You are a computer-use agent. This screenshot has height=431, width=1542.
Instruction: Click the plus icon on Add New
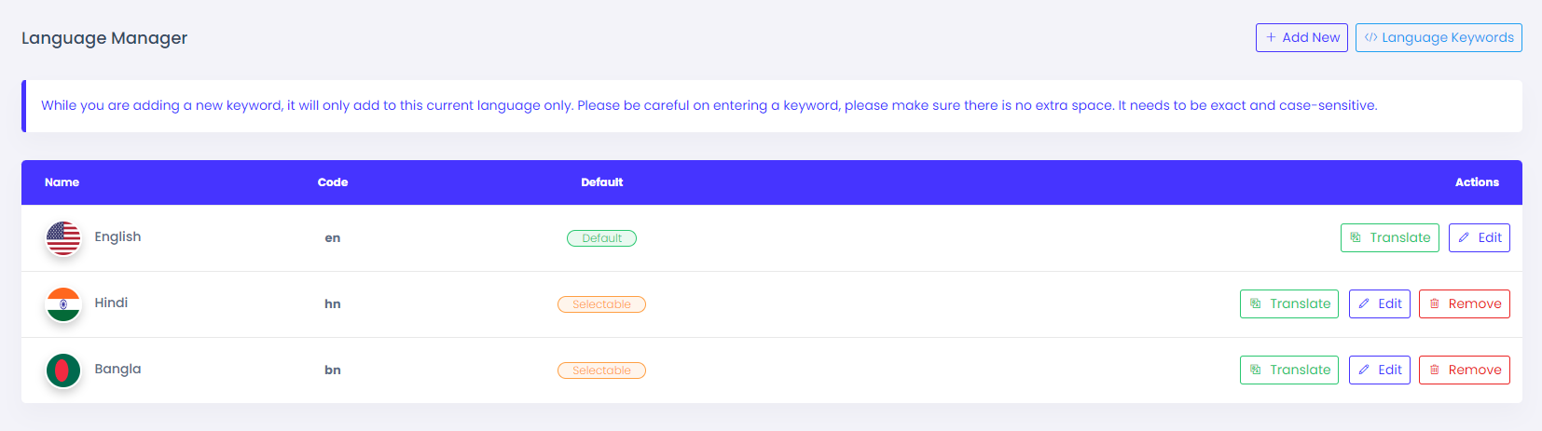coord(1271,37)
